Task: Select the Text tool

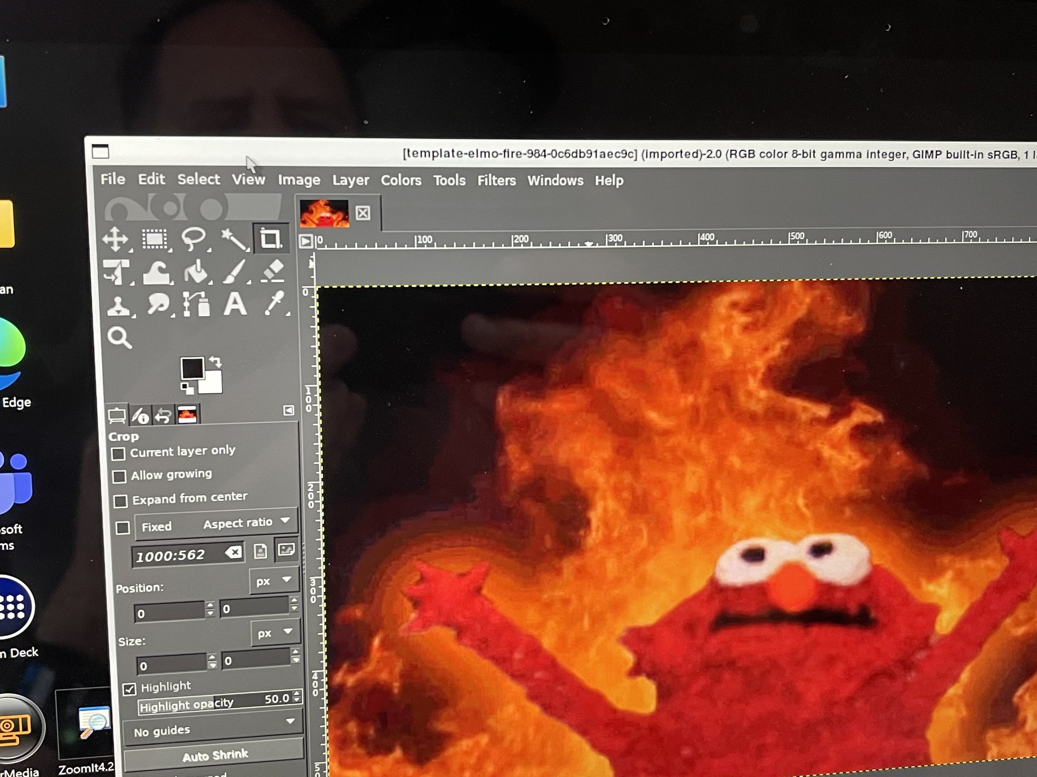Action: tap(235, 305)
